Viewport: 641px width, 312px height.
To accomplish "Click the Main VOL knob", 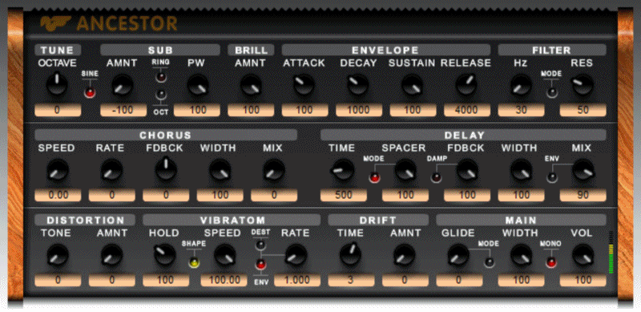I will 583,255.
